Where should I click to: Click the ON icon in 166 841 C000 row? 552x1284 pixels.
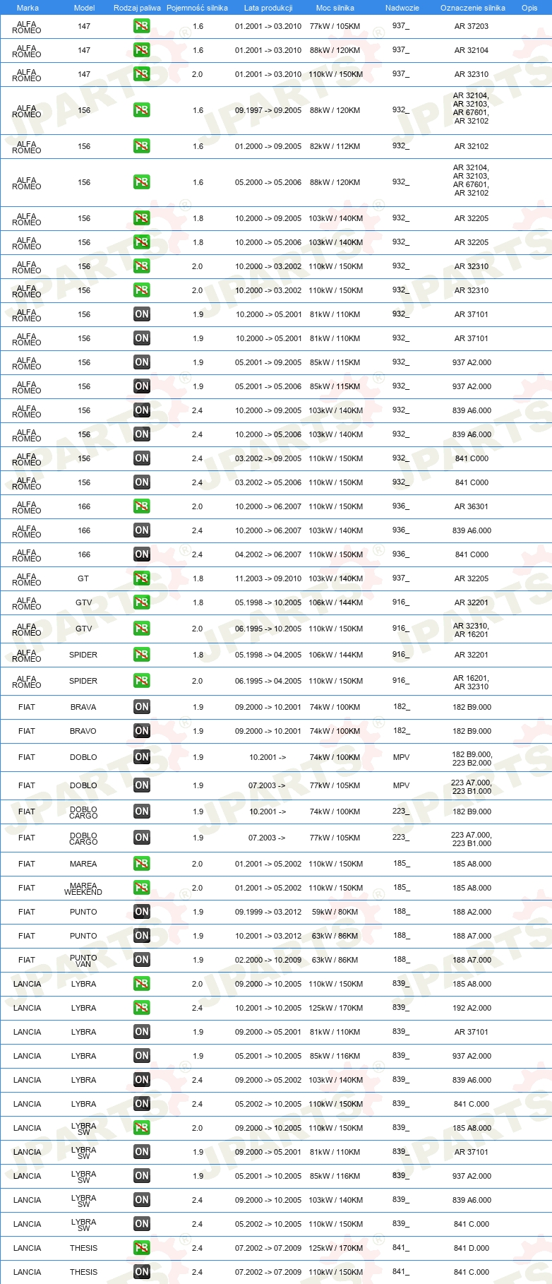pos(142,554)
